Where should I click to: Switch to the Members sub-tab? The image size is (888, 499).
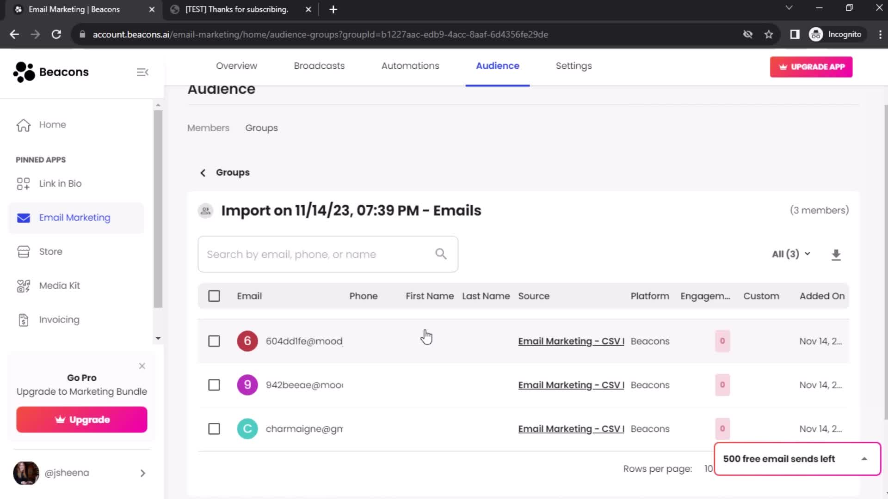[x=208, y=128]
